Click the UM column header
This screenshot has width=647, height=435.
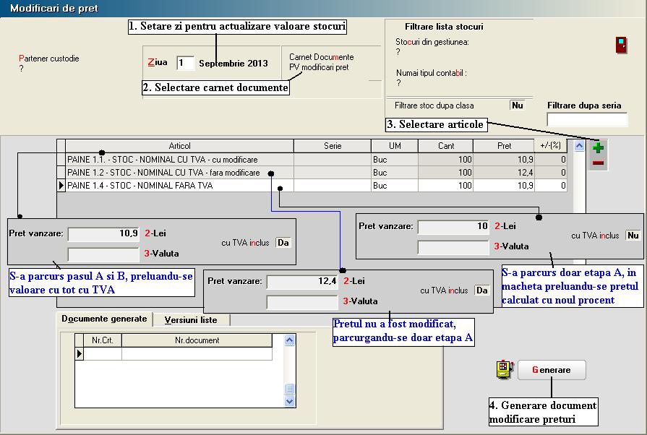click(x=395, y=146)
